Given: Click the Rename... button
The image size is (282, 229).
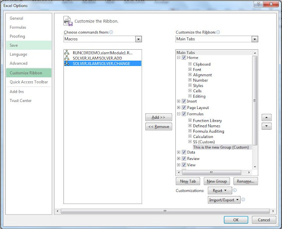Looking at the screenshot, I should coord(245,181).
